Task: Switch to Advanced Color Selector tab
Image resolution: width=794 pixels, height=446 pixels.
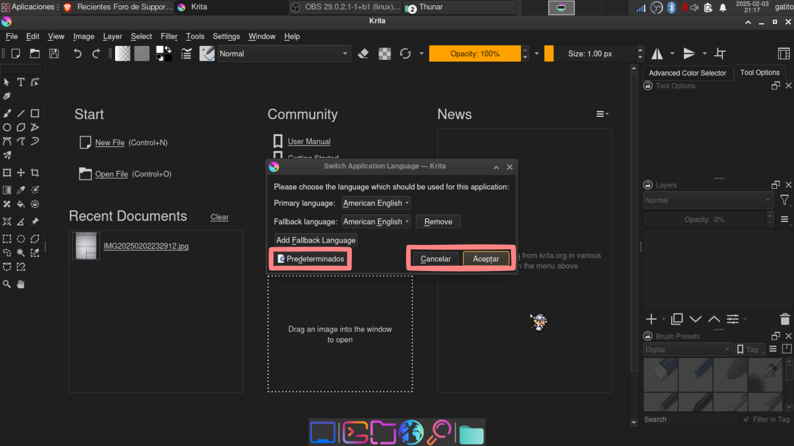Action: [x=687, y=73]
